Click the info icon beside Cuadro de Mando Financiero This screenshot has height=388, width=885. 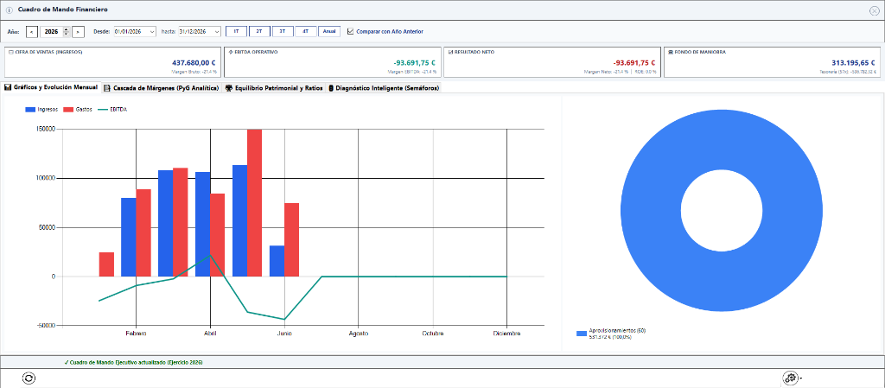click(x=9, y=10)
